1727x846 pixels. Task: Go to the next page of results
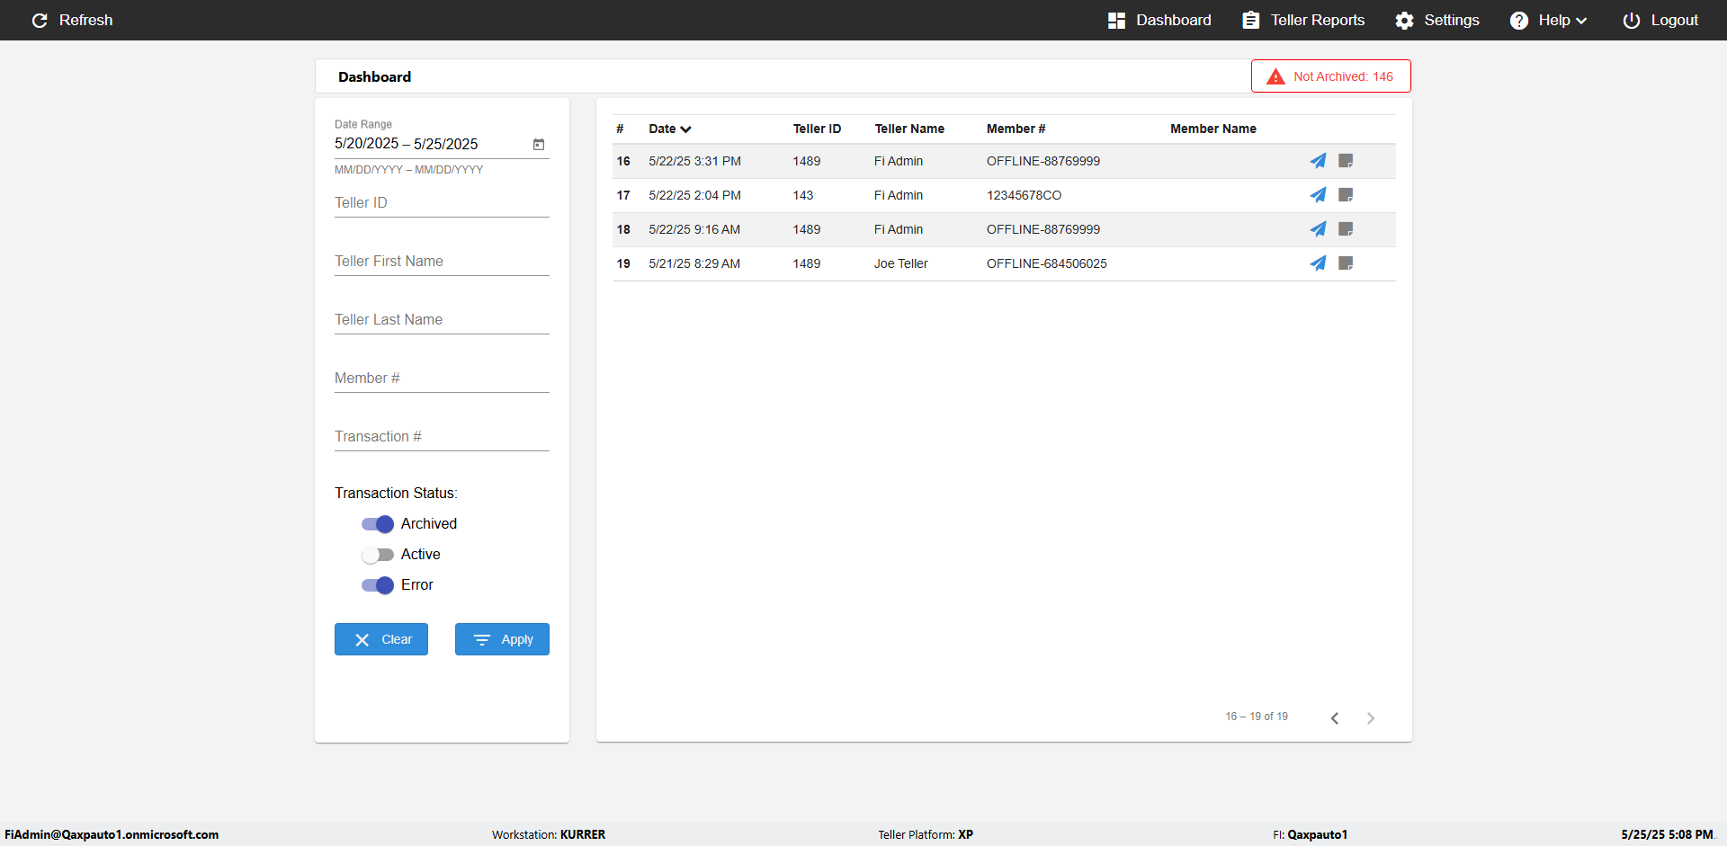click(1371, 717)
